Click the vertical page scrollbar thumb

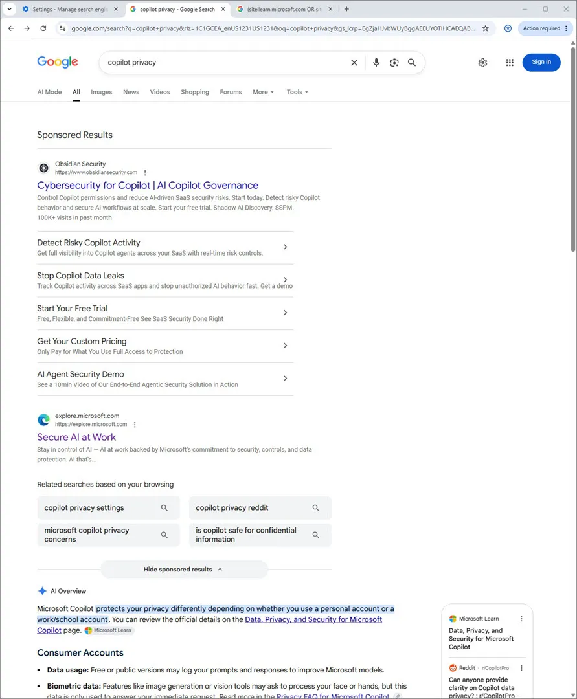(x=573, y=150)
